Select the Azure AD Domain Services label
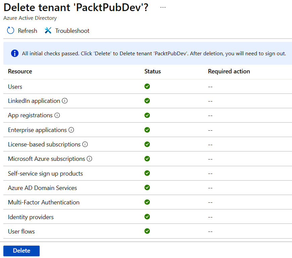 [42, 188]
